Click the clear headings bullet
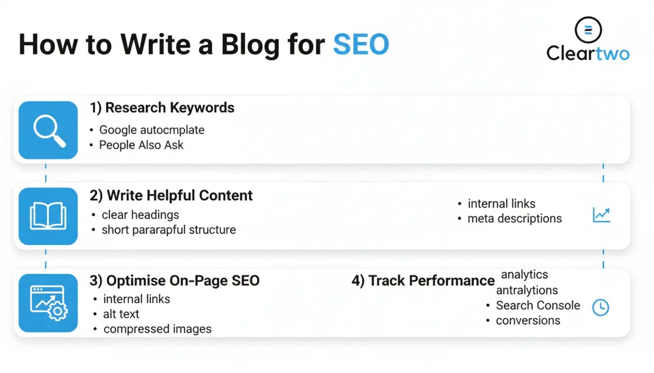This screenshot has width=654, height=373. 141,215
